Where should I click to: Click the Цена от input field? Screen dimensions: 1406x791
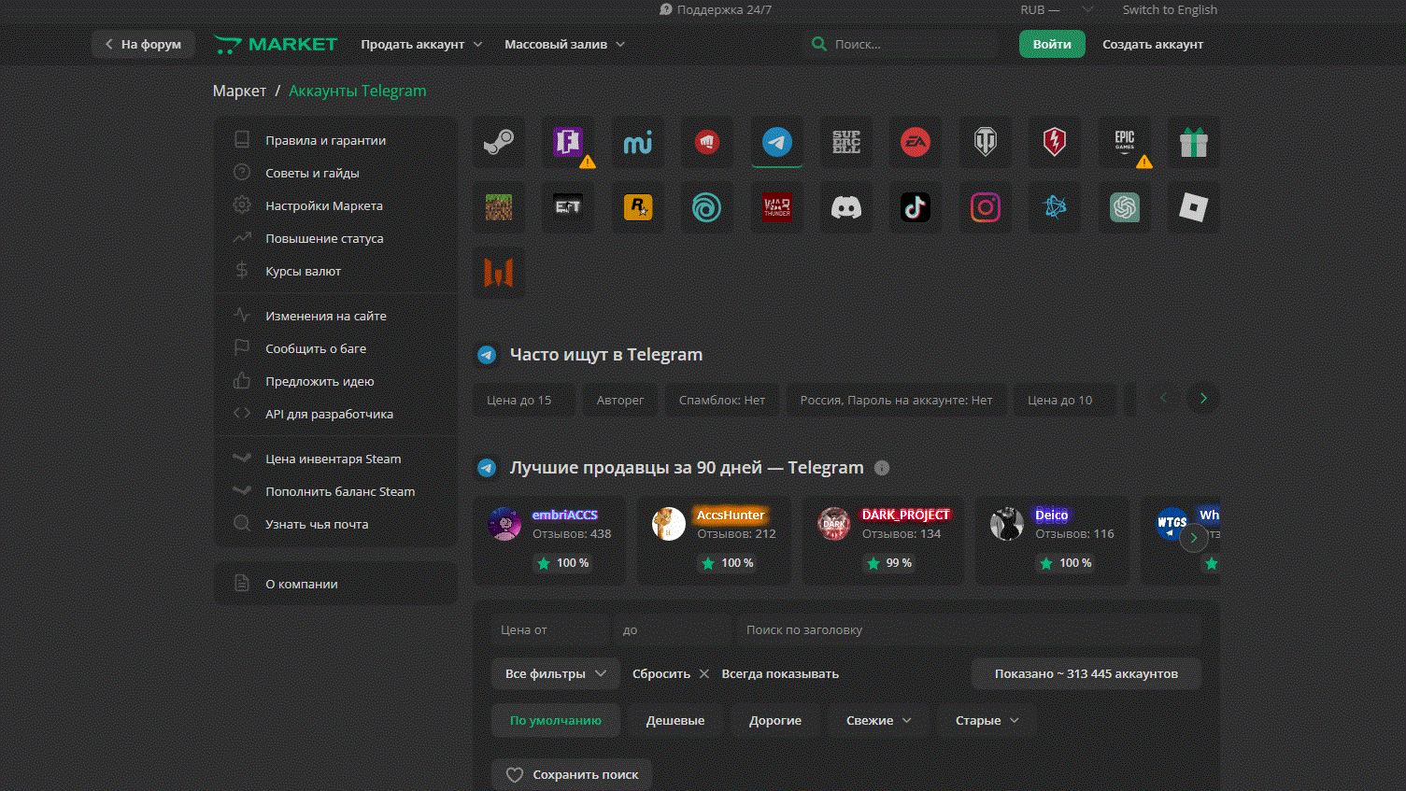tap(551, 629)
